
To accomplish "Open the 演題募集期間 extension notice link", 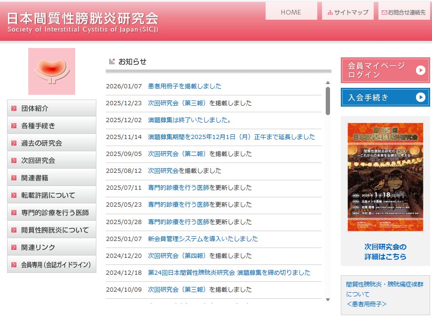I will pos(231,137).
